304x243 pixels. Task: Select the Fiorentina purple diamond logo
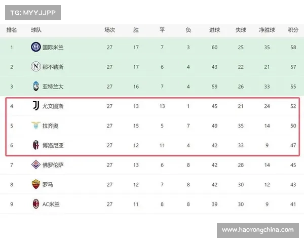[36, 165]
